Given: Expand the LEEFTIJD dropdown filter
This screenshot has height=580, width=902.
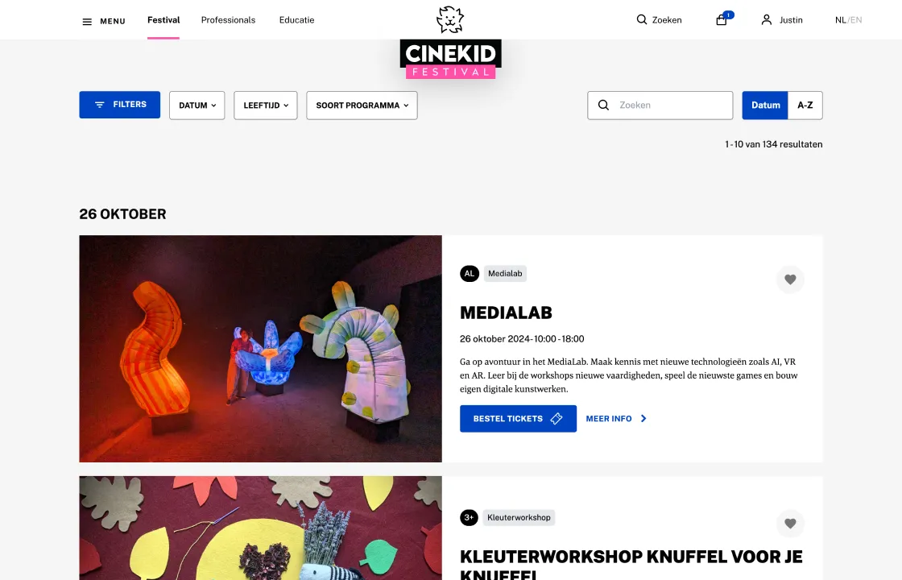Looking at the screenshot, I should [x=266, y=106].
